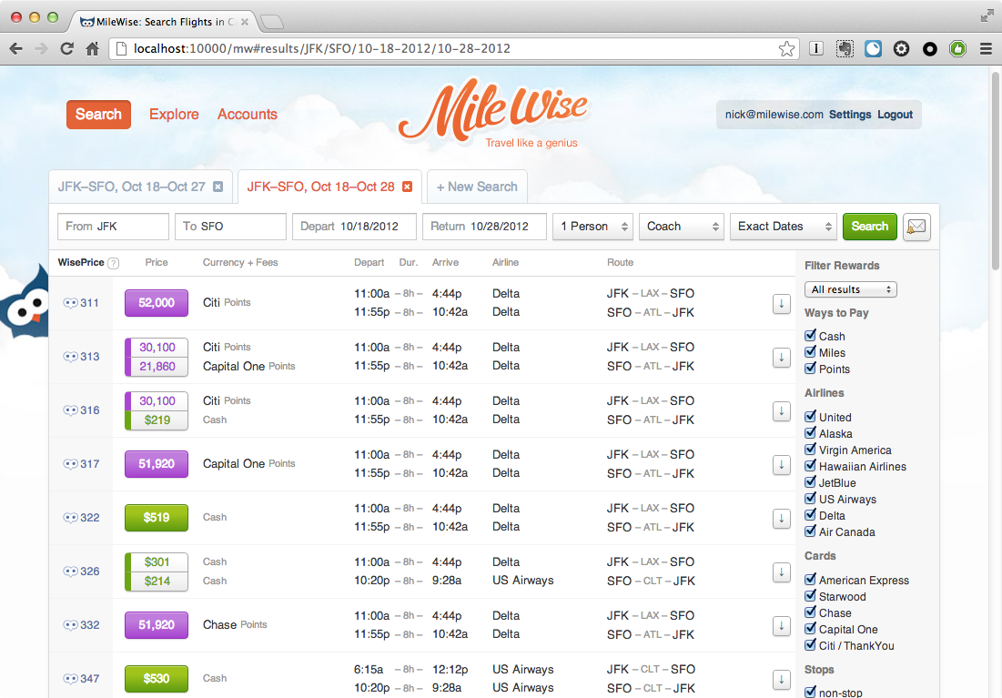This screenshot has width=1002, height=698.
Task: Click the 52,000 Citi points price
Action: [157, 303]
